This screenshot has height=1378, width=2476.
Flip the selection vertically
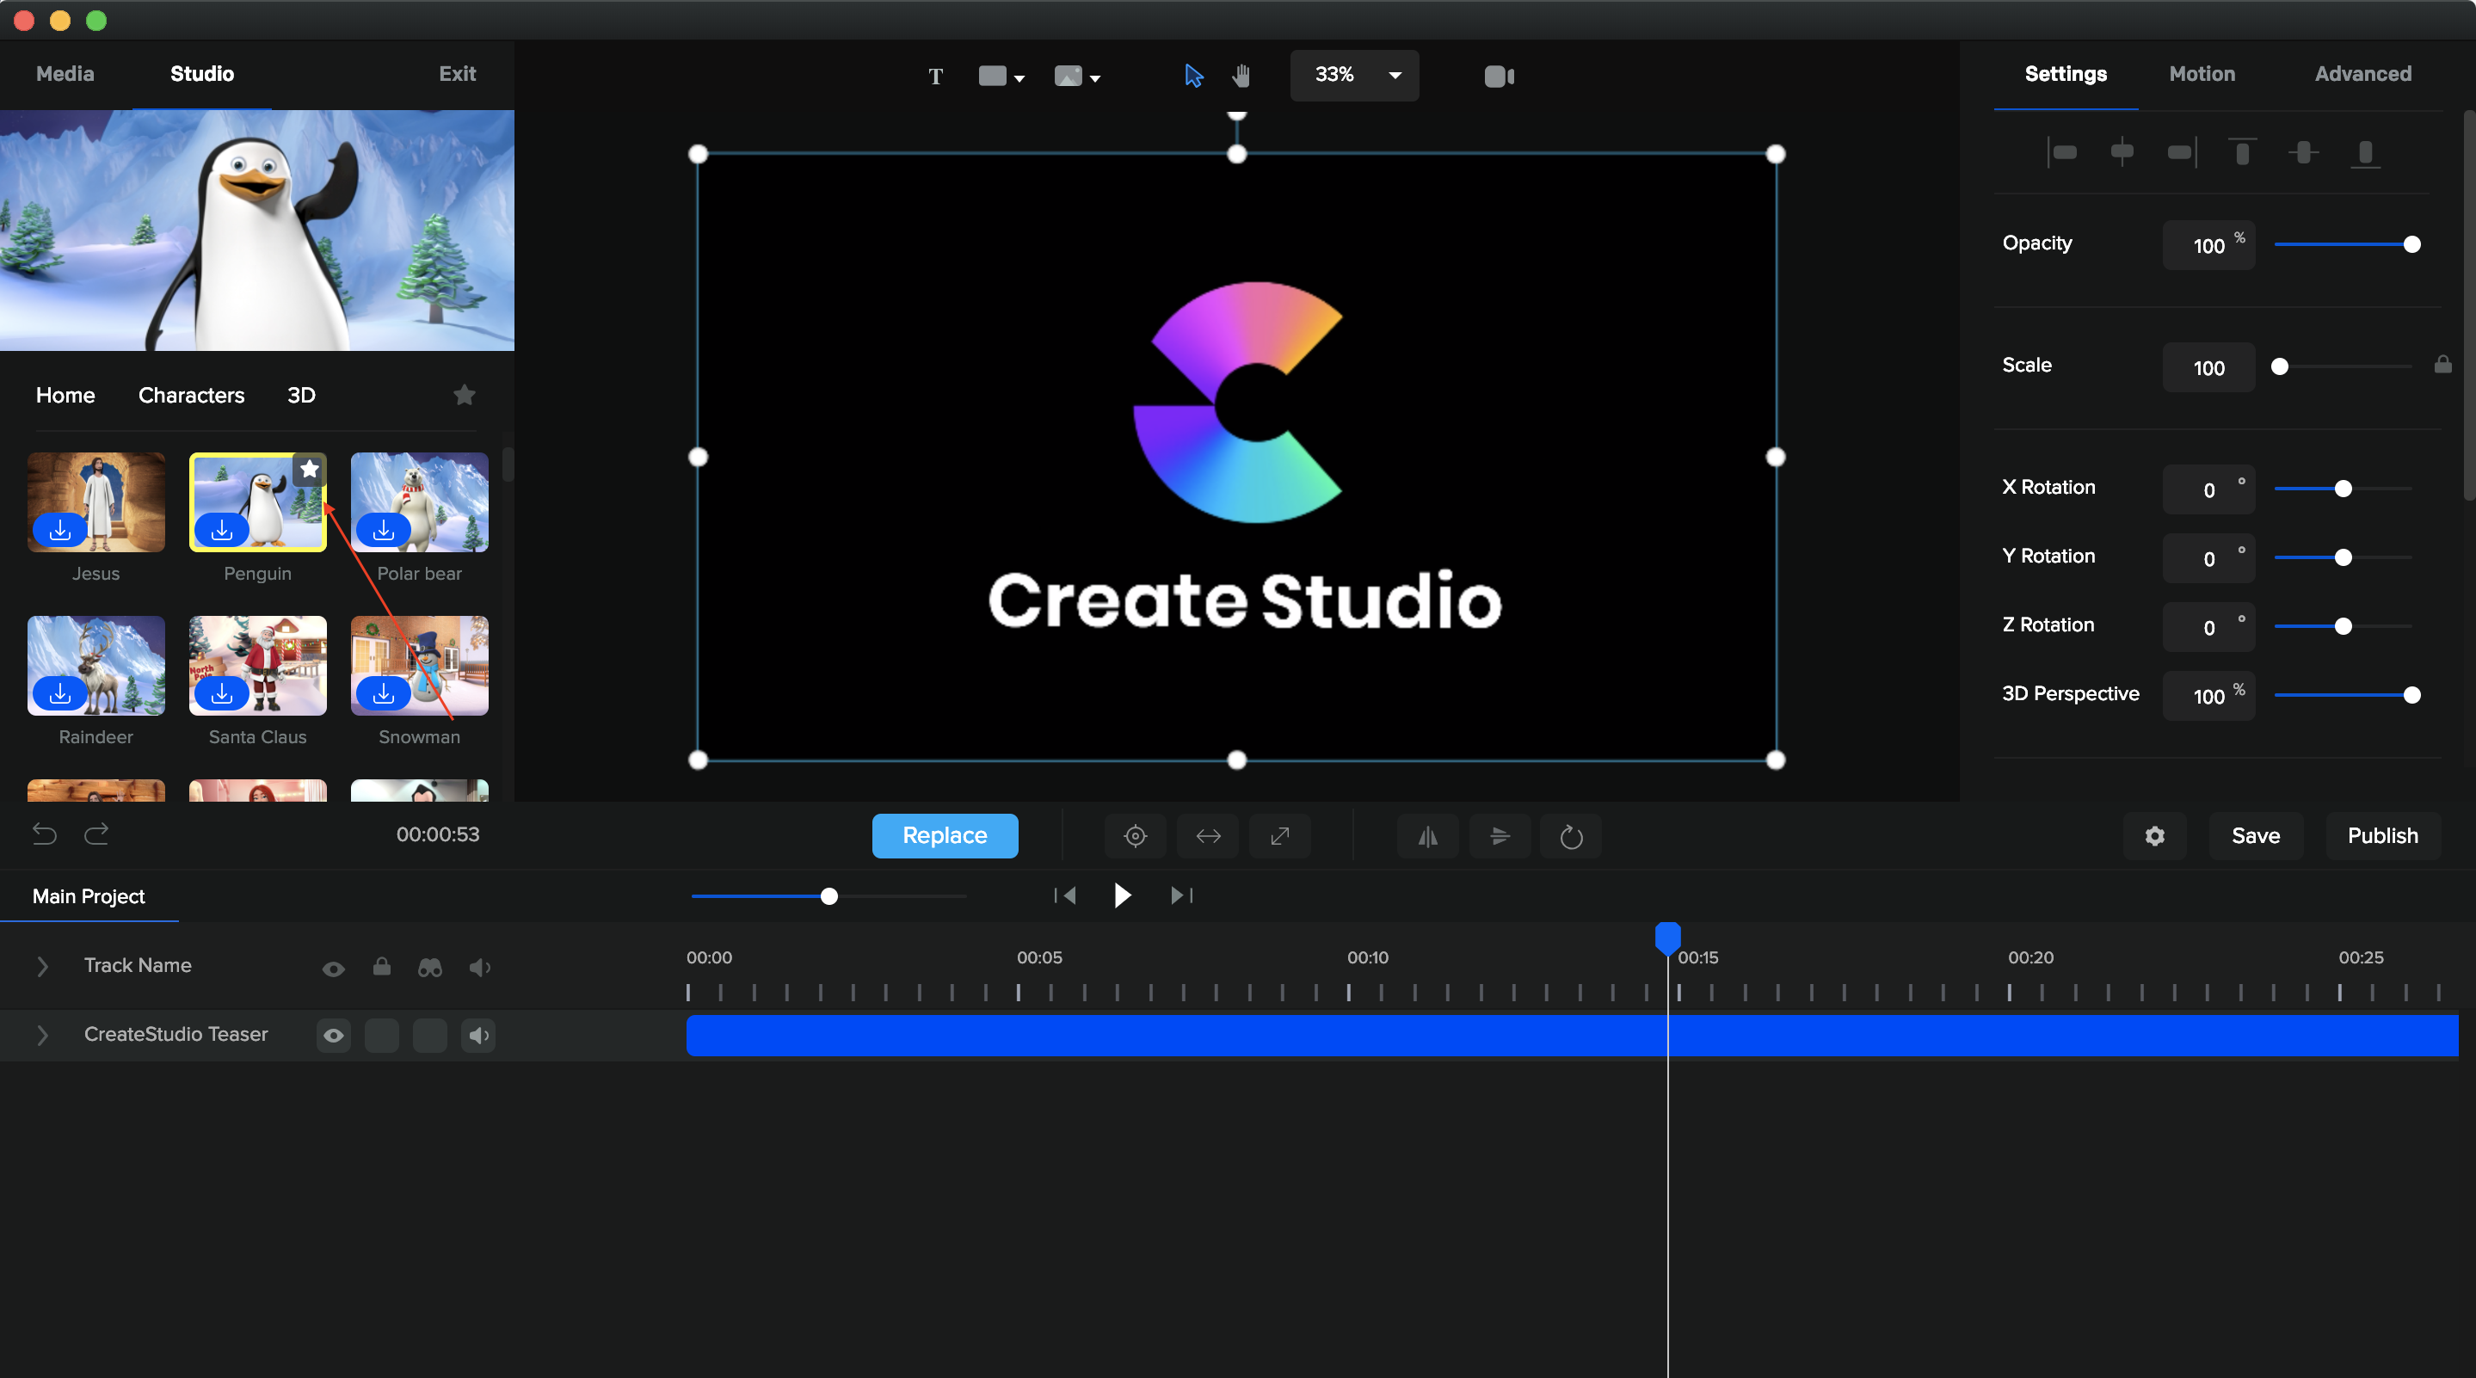(1500, 836)
